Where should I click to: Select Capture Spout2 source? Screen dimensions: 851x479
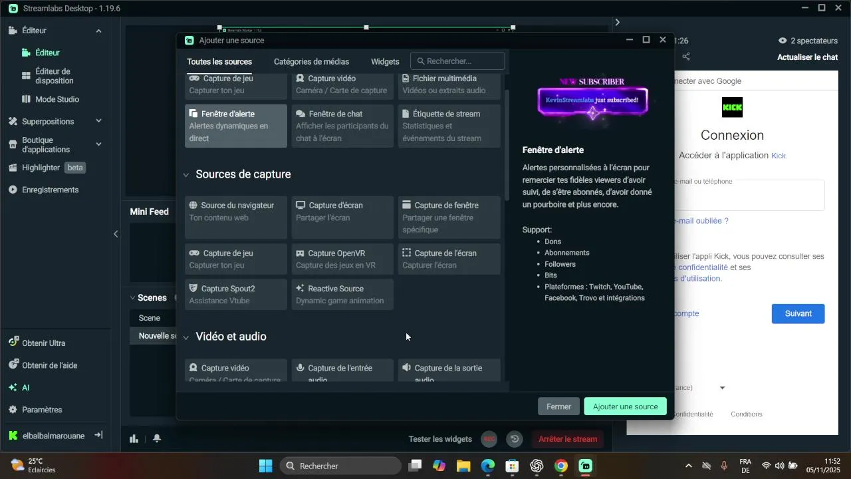pos(236,294)
